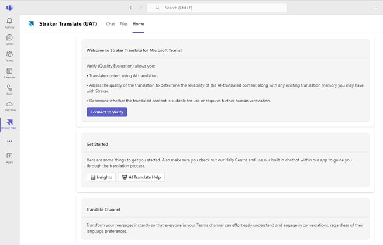Image resolution: width=383 pixels, height=245 pixels.
Task: Switch to the Chat tab
Action: point(111,24)
